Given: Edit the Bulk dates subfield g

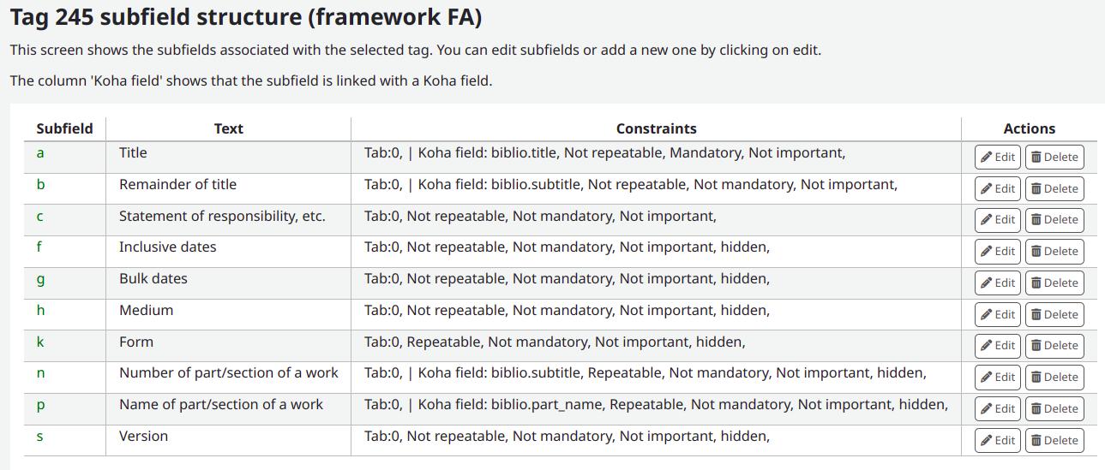Looking at the screenshot, I should pyautogui.click(x=998, y=283).
